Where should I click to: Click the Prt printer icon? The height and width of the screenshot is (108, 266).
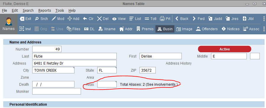tap(162, 18)
